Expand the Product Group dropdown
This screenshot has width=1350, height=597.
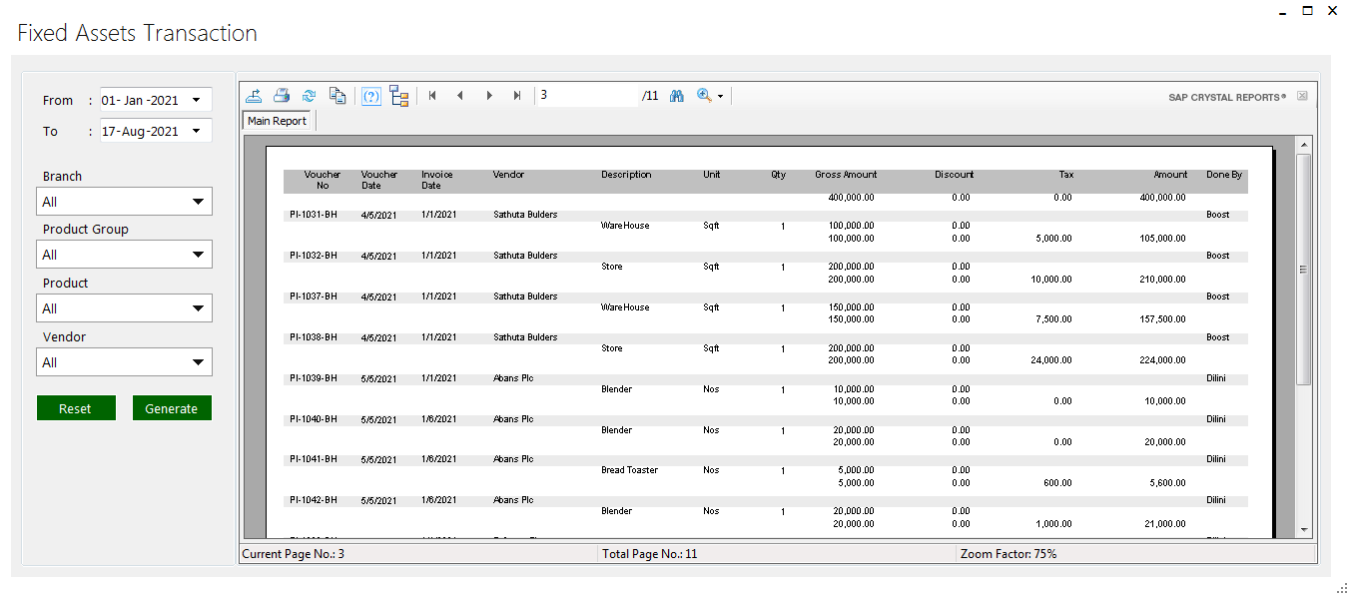click(x=198, y=255)
